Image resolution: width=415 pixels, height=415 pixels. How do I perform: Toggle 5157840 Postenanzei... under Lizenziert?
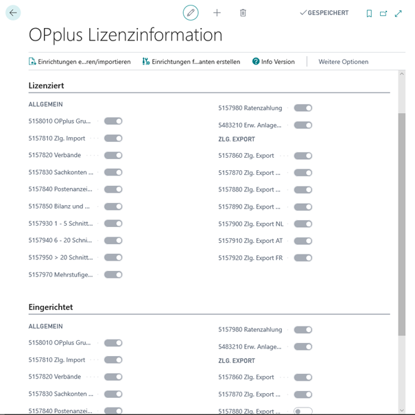coord(113,189)
